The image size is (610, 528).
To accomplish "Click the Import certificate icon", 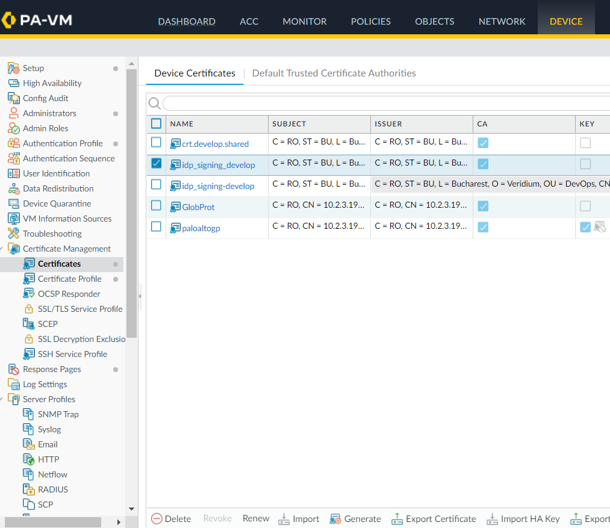I will [x=284, y=518].
